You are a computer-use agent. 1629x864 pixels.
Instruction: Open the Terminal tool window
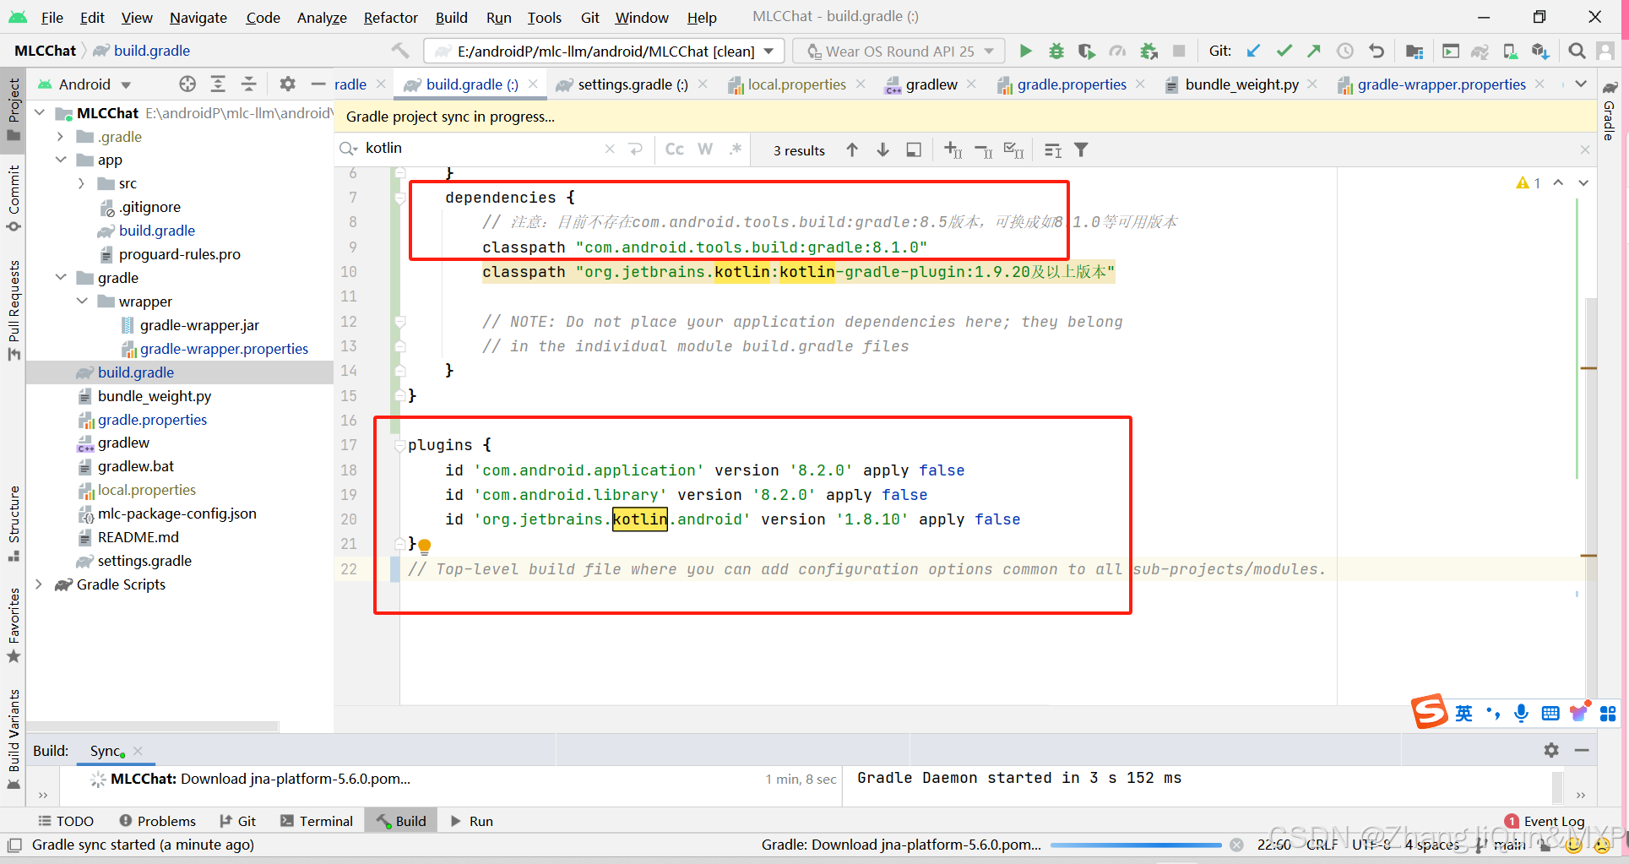[317, 821]
